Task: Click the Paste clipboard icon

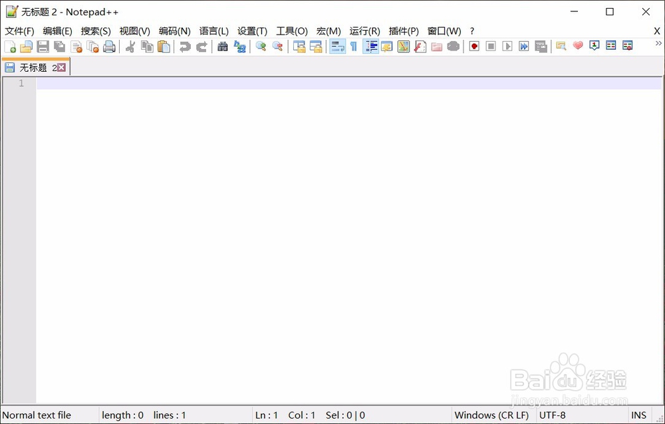Action: pos(164,47)
